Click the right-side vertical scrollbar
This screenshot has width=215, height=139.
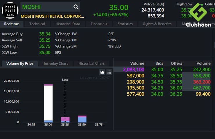point(214,45)
